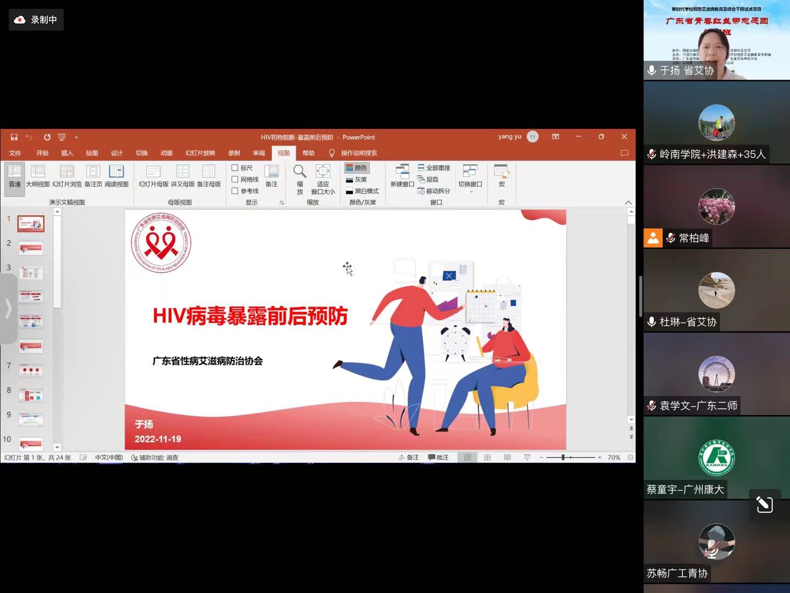Viewport: 790px width, 593px height.
Task: Enable the 标尺 ruler checkbox
Action: [x=235, y=168]
